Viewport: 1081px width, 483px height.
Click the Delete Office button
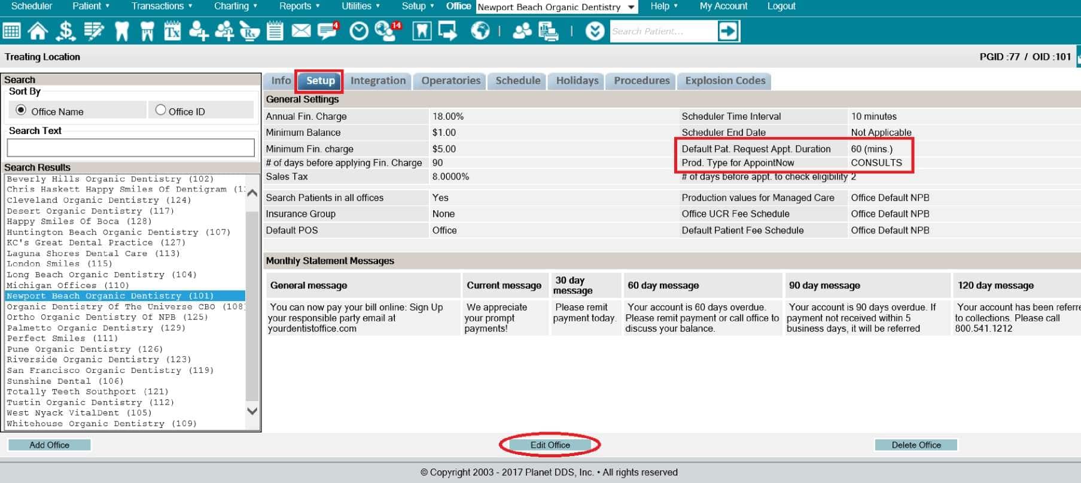click(916, 445)
